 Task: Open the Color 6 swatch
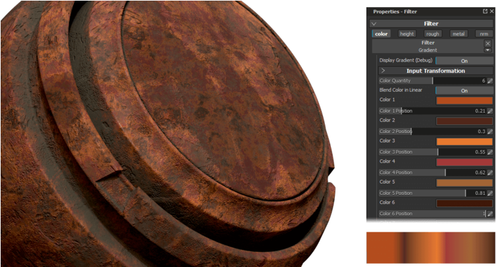(x=464, y=203)
